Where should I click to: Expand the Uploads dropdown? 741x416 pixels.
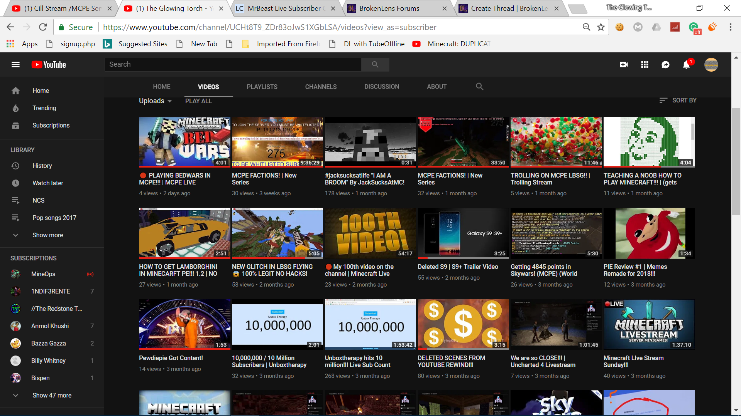(155, 101)
